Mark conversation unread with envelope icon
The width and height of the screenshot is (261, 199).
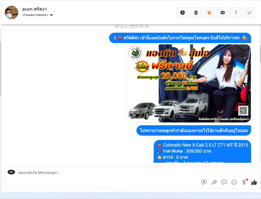(x=223, y=12)
